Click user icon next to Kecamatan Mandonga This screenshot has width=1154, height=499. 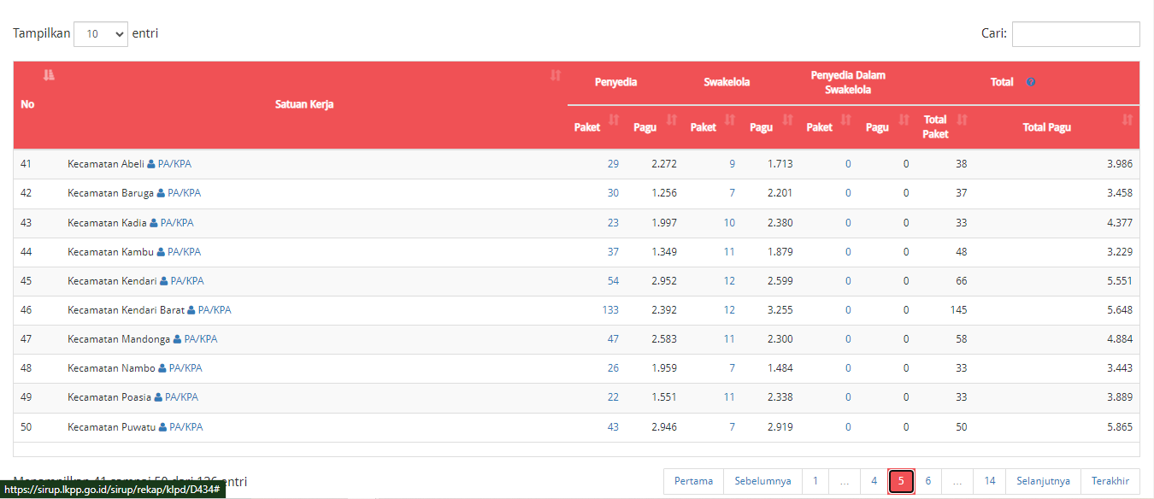click(178, 339)
